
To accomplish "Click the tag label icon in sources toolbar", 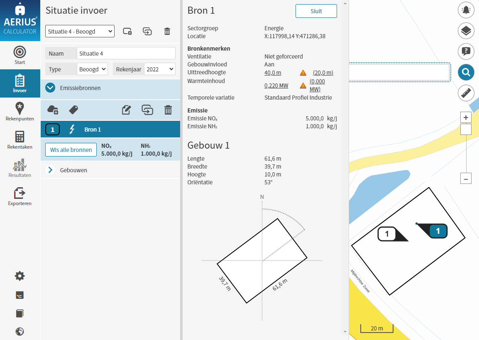I will pyautogui.click(x=73, y=110).
